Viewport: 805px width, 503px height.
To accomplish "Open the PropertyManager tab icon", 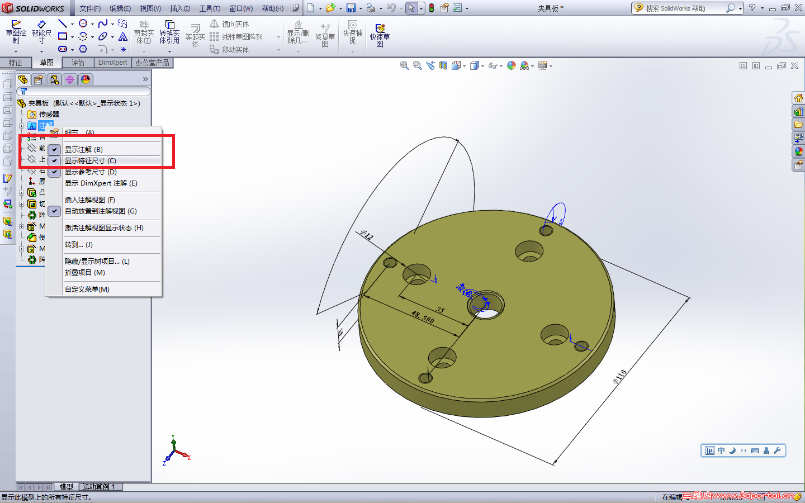I will 39,79.
